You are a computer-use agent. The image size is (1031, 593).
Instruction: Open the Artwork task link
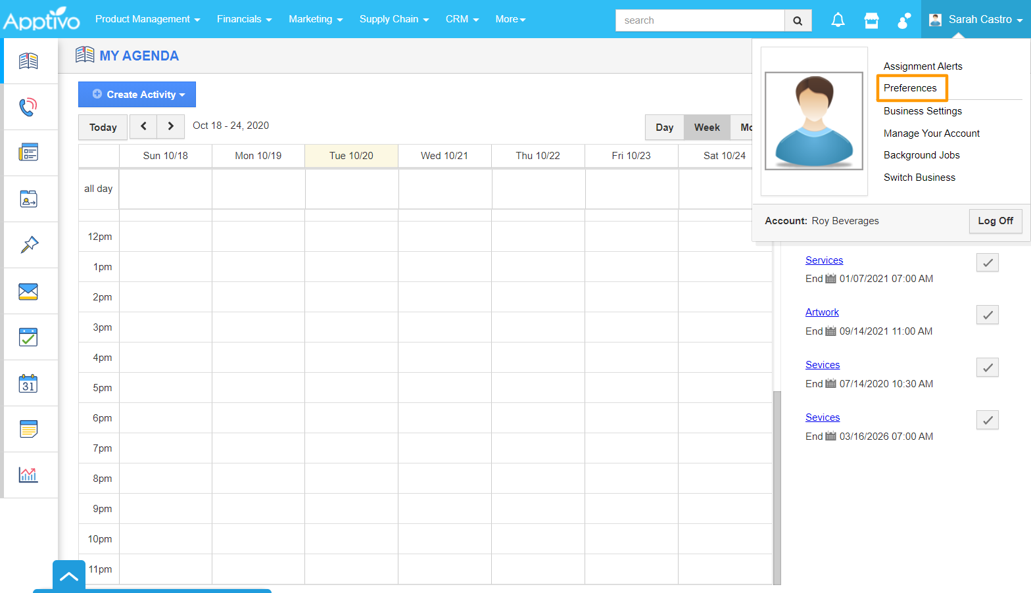pyautogui.click(x=822, y=312)
